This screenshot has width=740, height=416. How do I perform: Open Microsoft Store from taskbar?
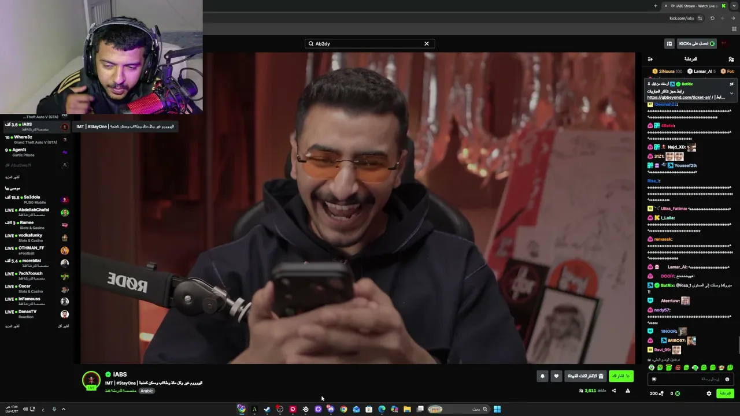[x=369, y=409]
